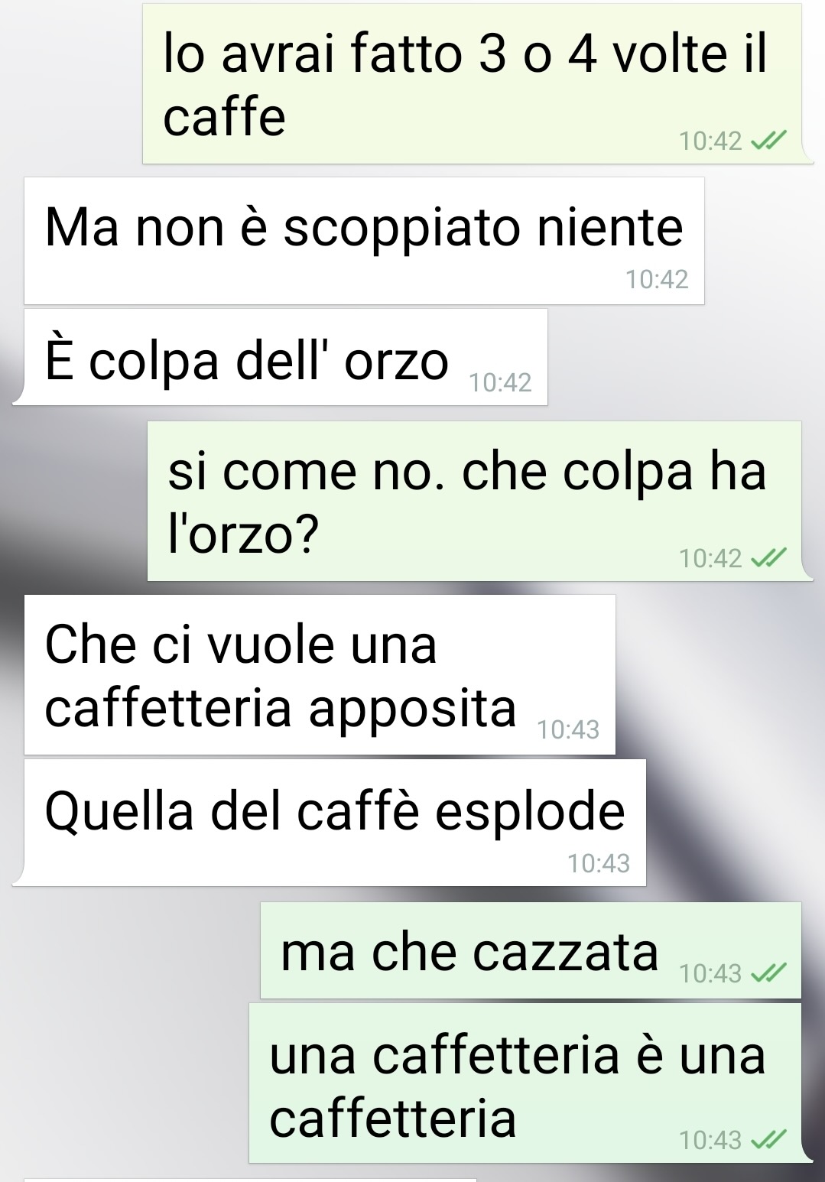Select the "Quella del caffè esplode" message
Screen dimensions: 825x1182
click(x=335, y=823)
